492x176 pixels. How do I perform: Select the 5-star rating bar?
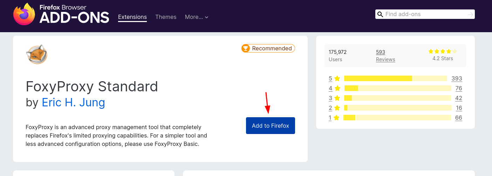pos(396,78)
